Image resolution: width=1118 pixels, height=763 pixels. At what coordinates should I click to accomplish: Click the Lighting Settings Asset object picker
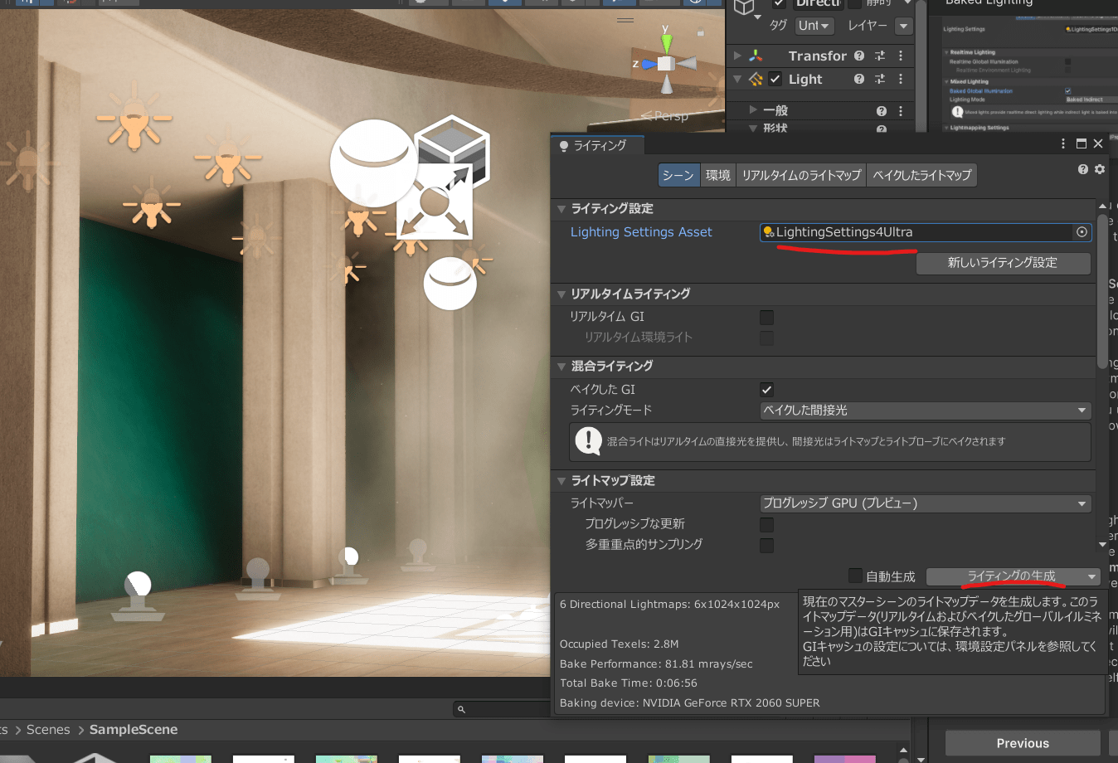[1082, 232]
